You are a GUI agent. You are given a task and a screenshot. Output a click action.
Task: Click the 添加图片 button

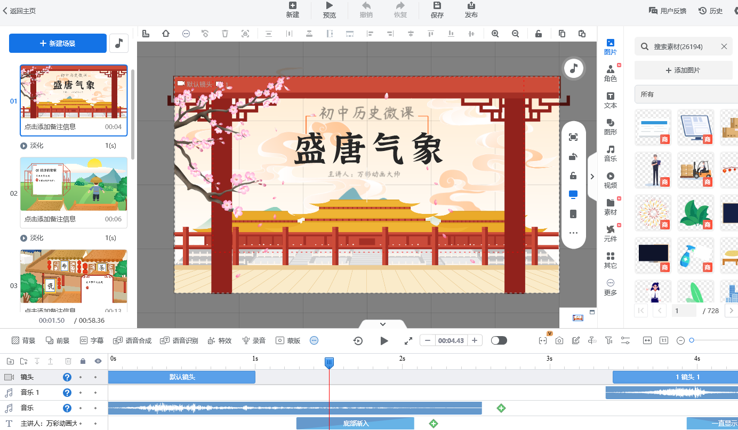coord(683,70)
